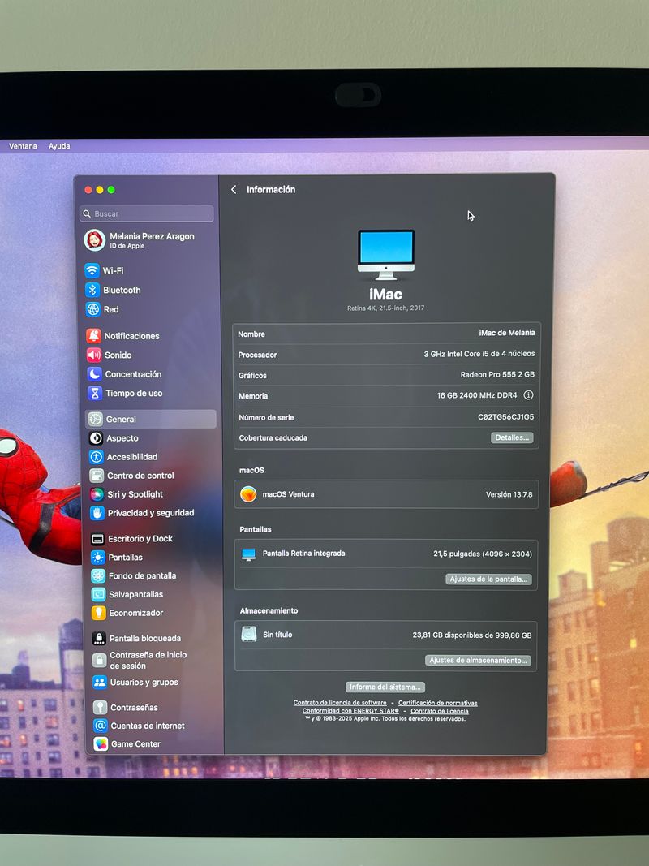Open Economizador light bulb icon
Image resolution: width=649 pixels, height=866 pixels.
pyautogui.click(x=99, y=613)
